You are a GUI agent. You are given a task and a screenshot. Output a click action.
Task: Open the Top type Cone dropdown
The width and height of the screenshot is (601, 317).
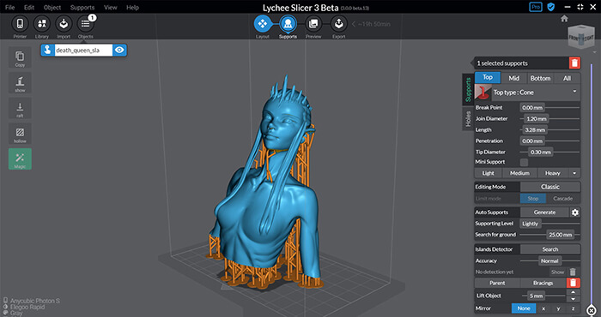pos(536,93)
